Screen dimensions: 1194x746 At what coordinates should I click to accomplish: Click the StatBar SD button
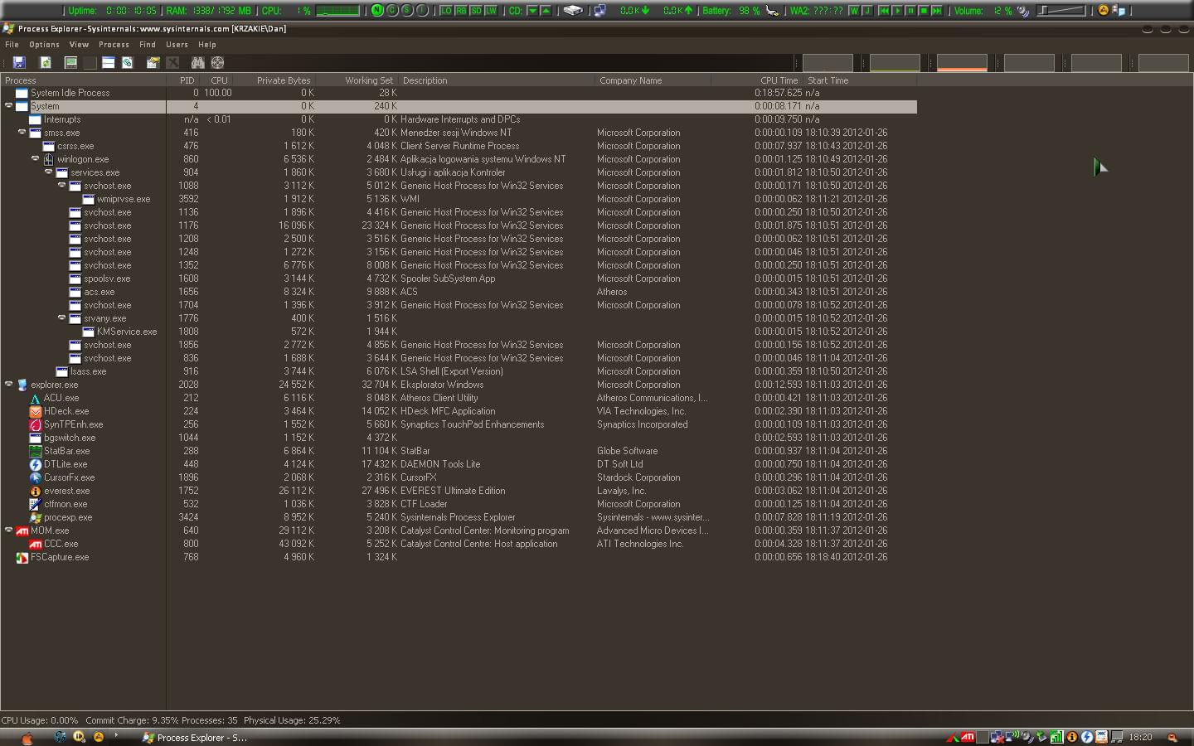476,11
